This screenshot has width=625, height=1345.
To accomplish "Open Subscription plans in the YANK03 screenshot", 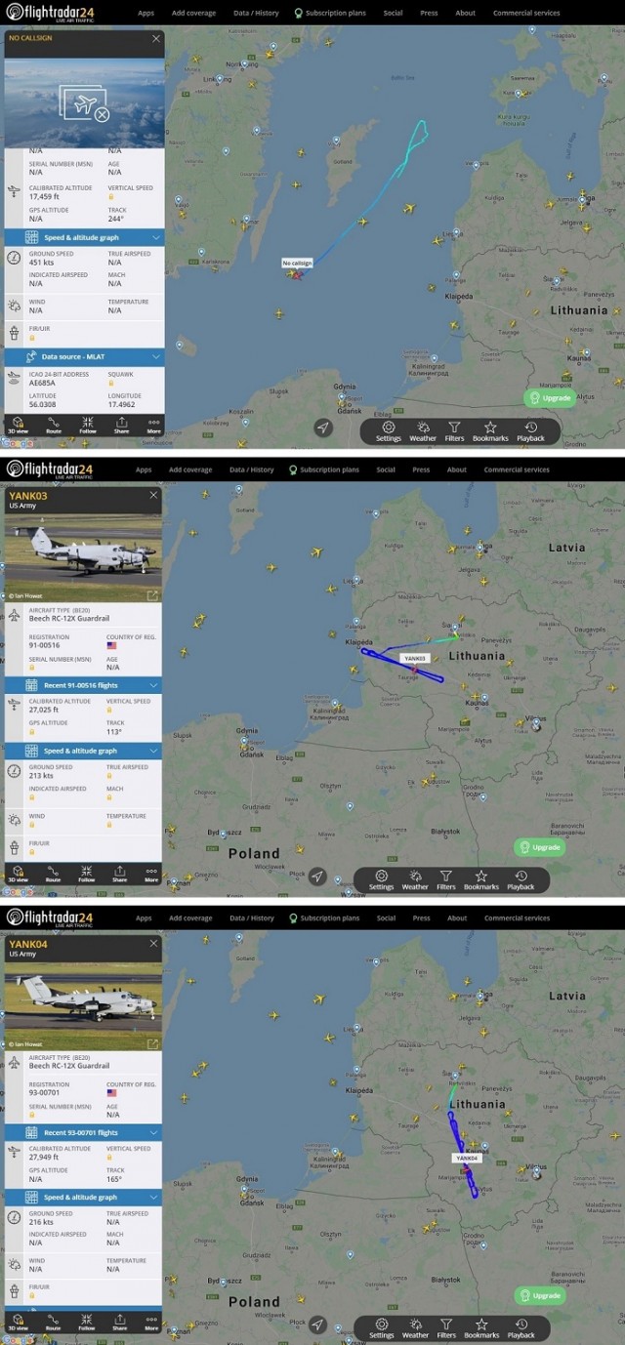I will (x=324, y=469).
